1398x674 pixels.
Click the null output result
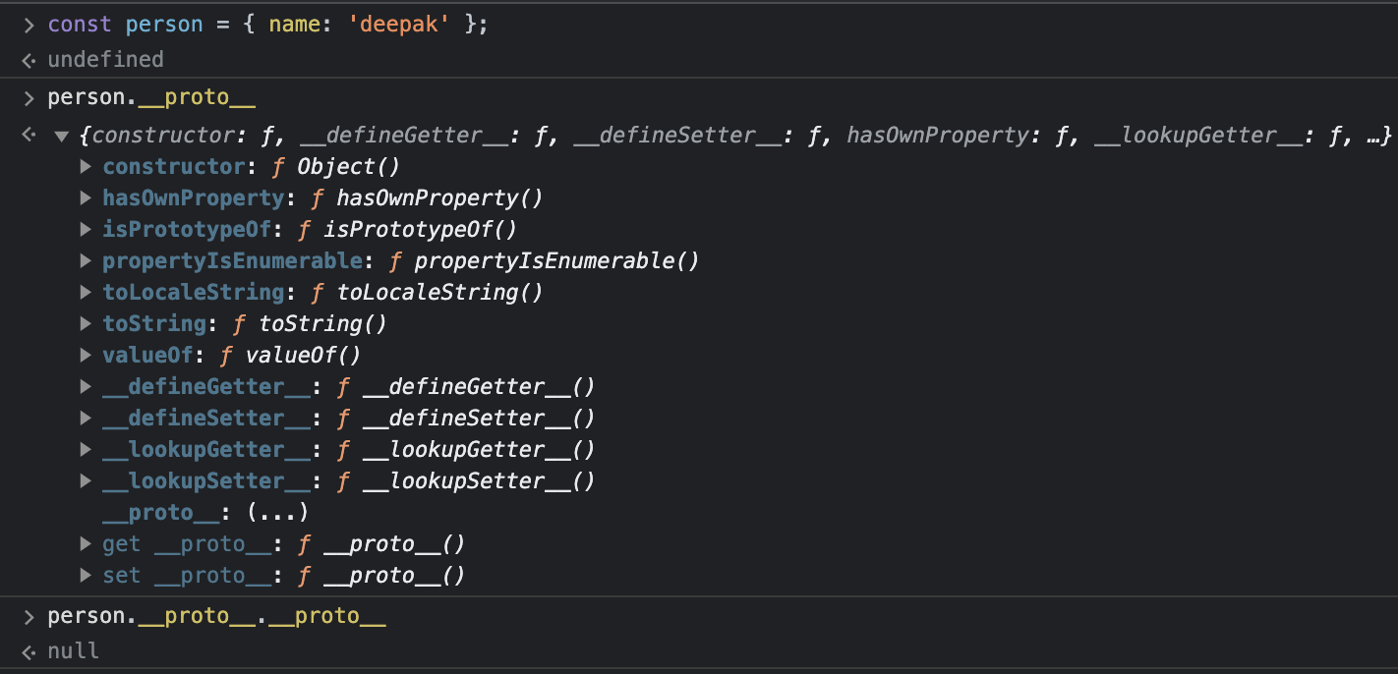(74, 650)
